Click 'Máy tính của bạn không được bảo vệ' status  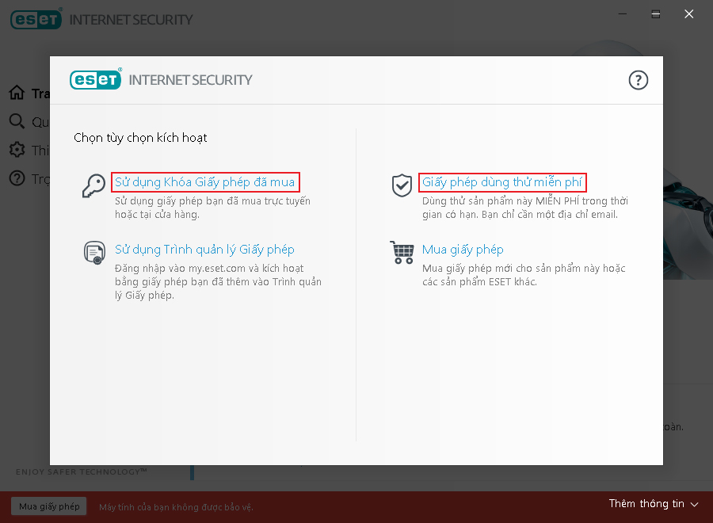tap(176, 507)
